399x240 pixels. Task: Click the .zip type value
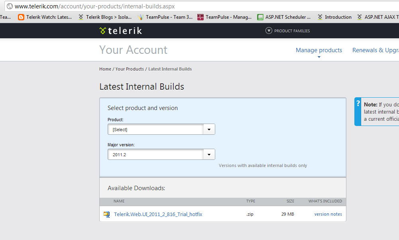(250, 214)
